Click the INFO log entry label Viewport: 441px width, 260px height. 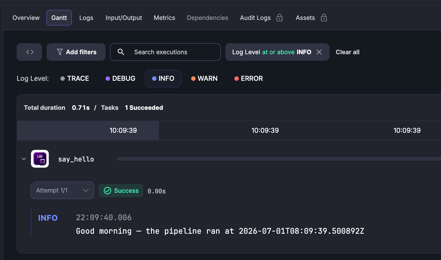coord(48,218)
